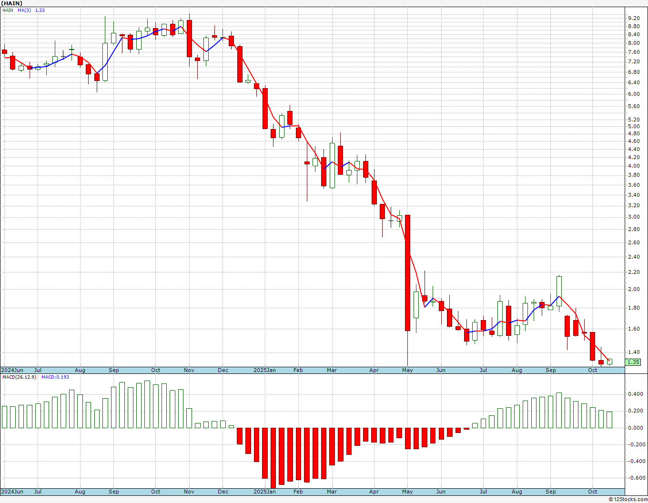
Task: Click Apr on the price chart time axis
Action: tap(374, 370)
